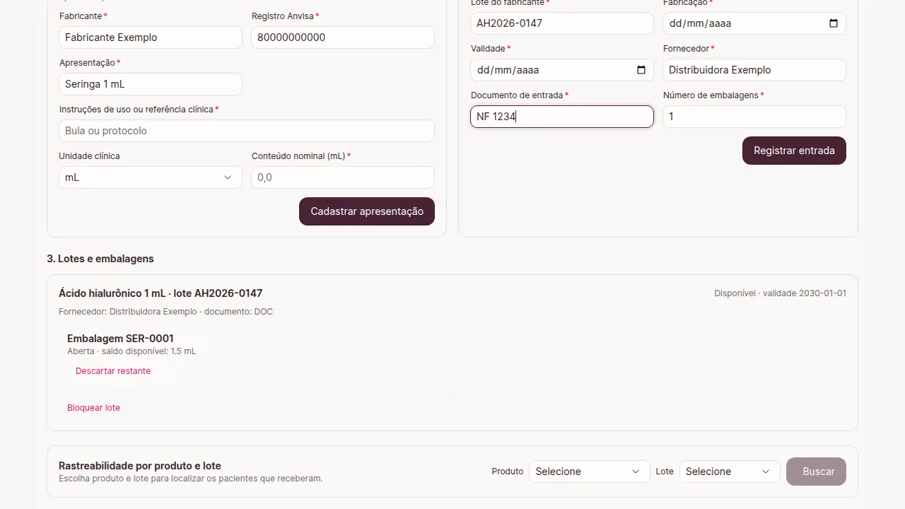Click 'Fornecedor: Distribuidora Exemplo · documento: DOC' text
Viewport: 905px width, 509px height.
165,312
